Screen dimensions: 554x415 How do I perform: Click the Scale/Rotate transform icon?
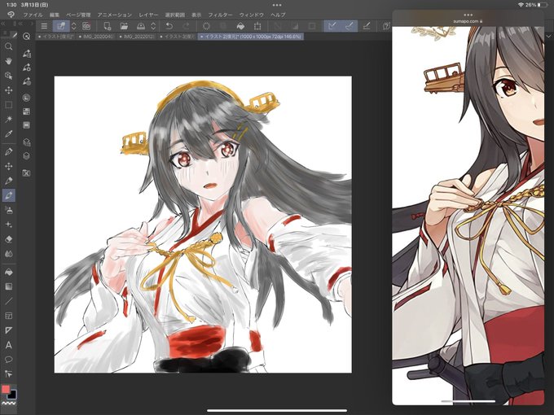(257, 26)
